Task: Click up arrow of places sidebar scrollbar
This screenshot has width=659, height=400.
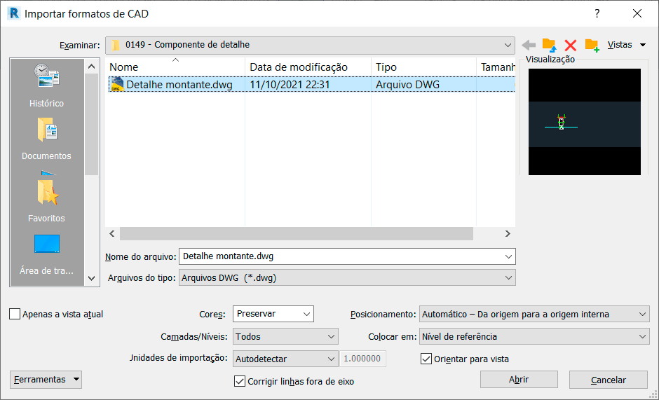Action: [92, 67]
